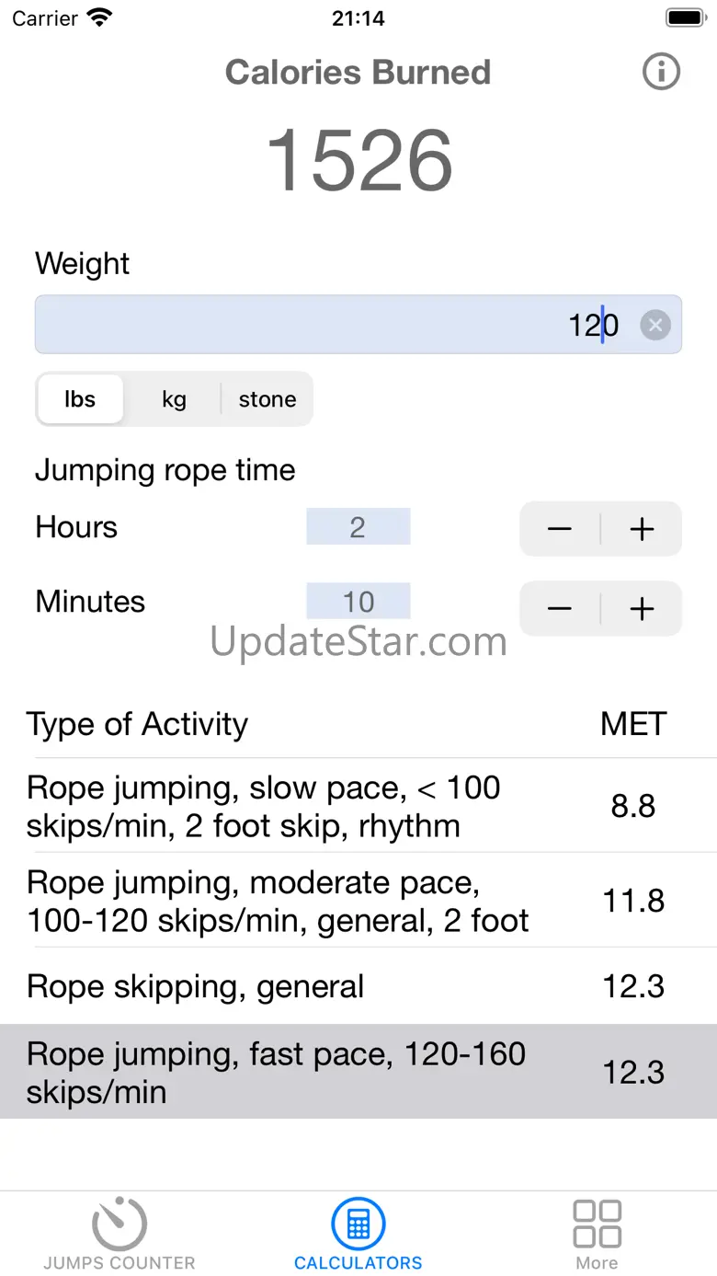Increase Minutes with the plus button
The height and width of the screenshot is (1276, 717).
click(642, 608)
